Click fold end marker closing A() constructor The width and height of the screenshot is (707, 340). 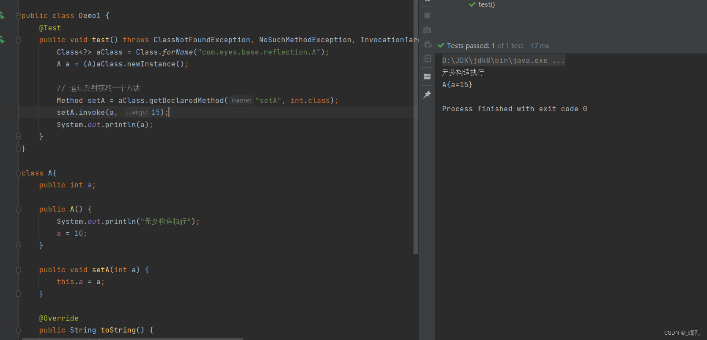click(x=18, y=245)
